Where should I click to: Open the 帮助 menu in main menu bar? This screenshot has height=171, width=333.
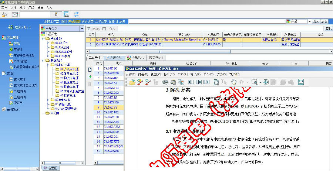[49, 7]
